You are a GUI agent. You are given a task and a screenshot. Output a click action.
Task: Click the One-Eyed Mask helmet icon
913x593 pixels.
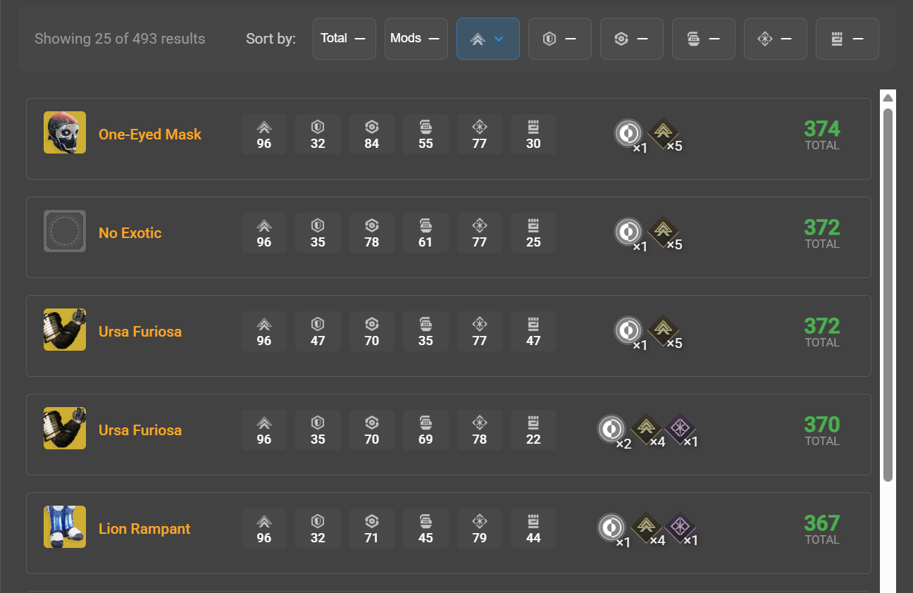pyautogui.click(x=65, y=132)
